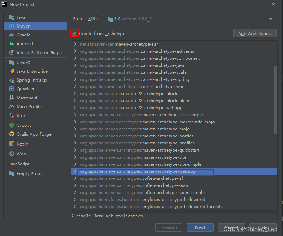The height and width of the screenshot is (236, 283).
Task: Select softeu-archetype-seam-simple row
Action: [174, 193]
